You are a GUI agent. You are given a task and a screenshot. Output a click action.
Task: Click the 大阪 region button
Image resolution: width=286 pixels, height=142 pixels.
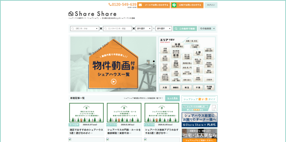point(165,87)
